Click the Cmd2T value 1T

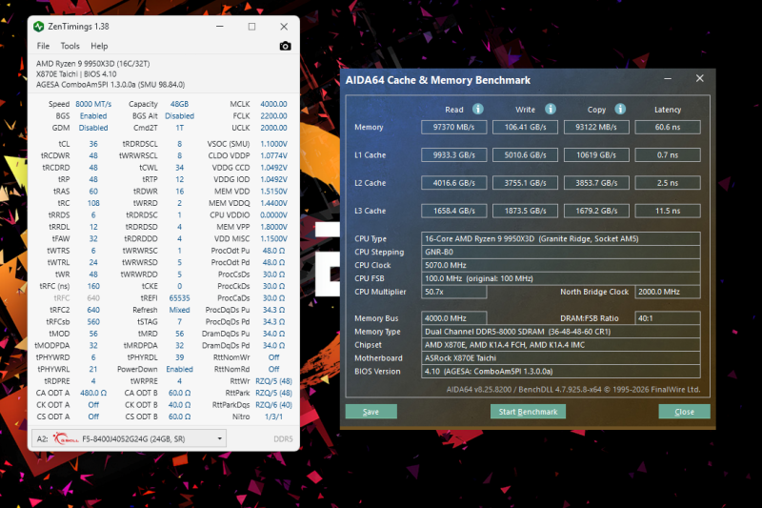[179, 128]
